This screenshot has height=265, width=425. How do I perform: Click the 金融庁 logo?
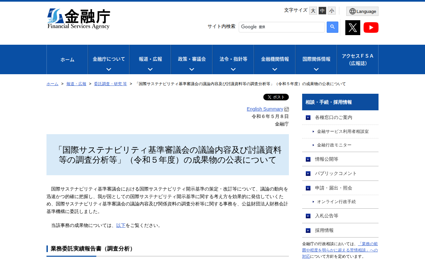[79, 19]
